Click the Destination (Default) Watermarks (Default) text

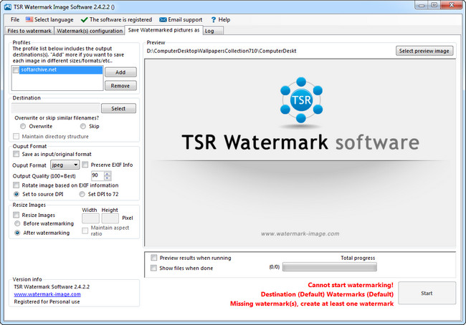(x=327, y=294)
